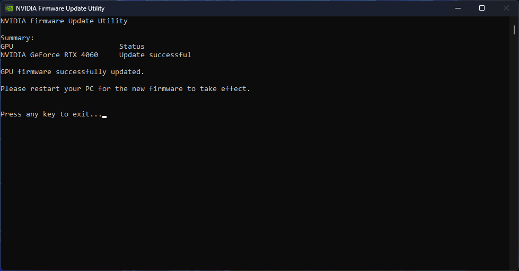This screenshot has height=271, width=519.
Task: Click the 'NVIDIA GeForce RTX 4060' GPU entry
Action: click(49, 55)
